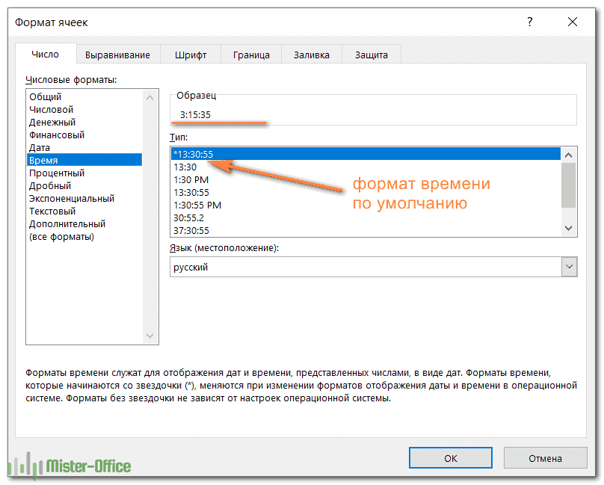Click scroll-up arrow of Числовые форматы list
The image size is (604, 485).
pyautogui.click(x=150, y=98)
